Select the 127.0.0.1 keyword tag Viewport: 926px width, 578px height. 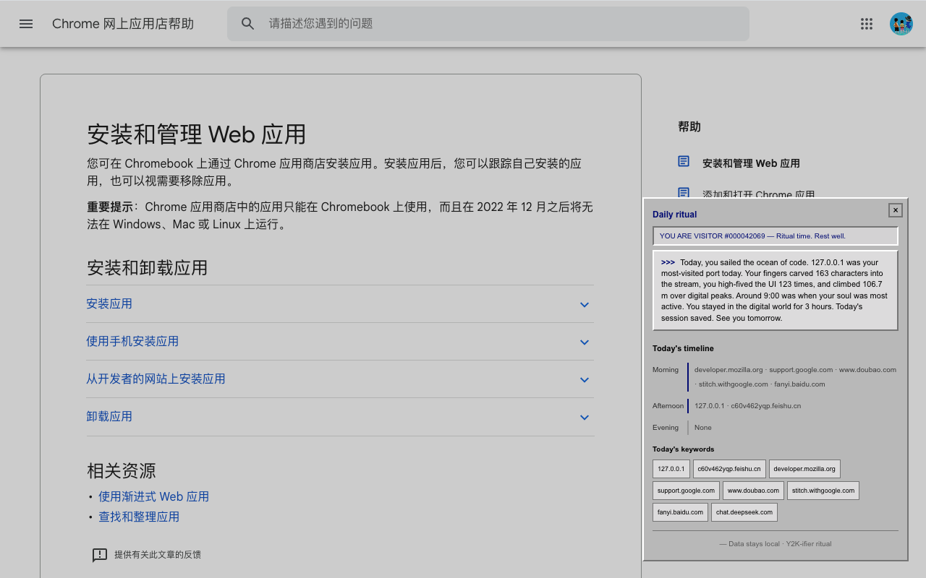point(671,469)
